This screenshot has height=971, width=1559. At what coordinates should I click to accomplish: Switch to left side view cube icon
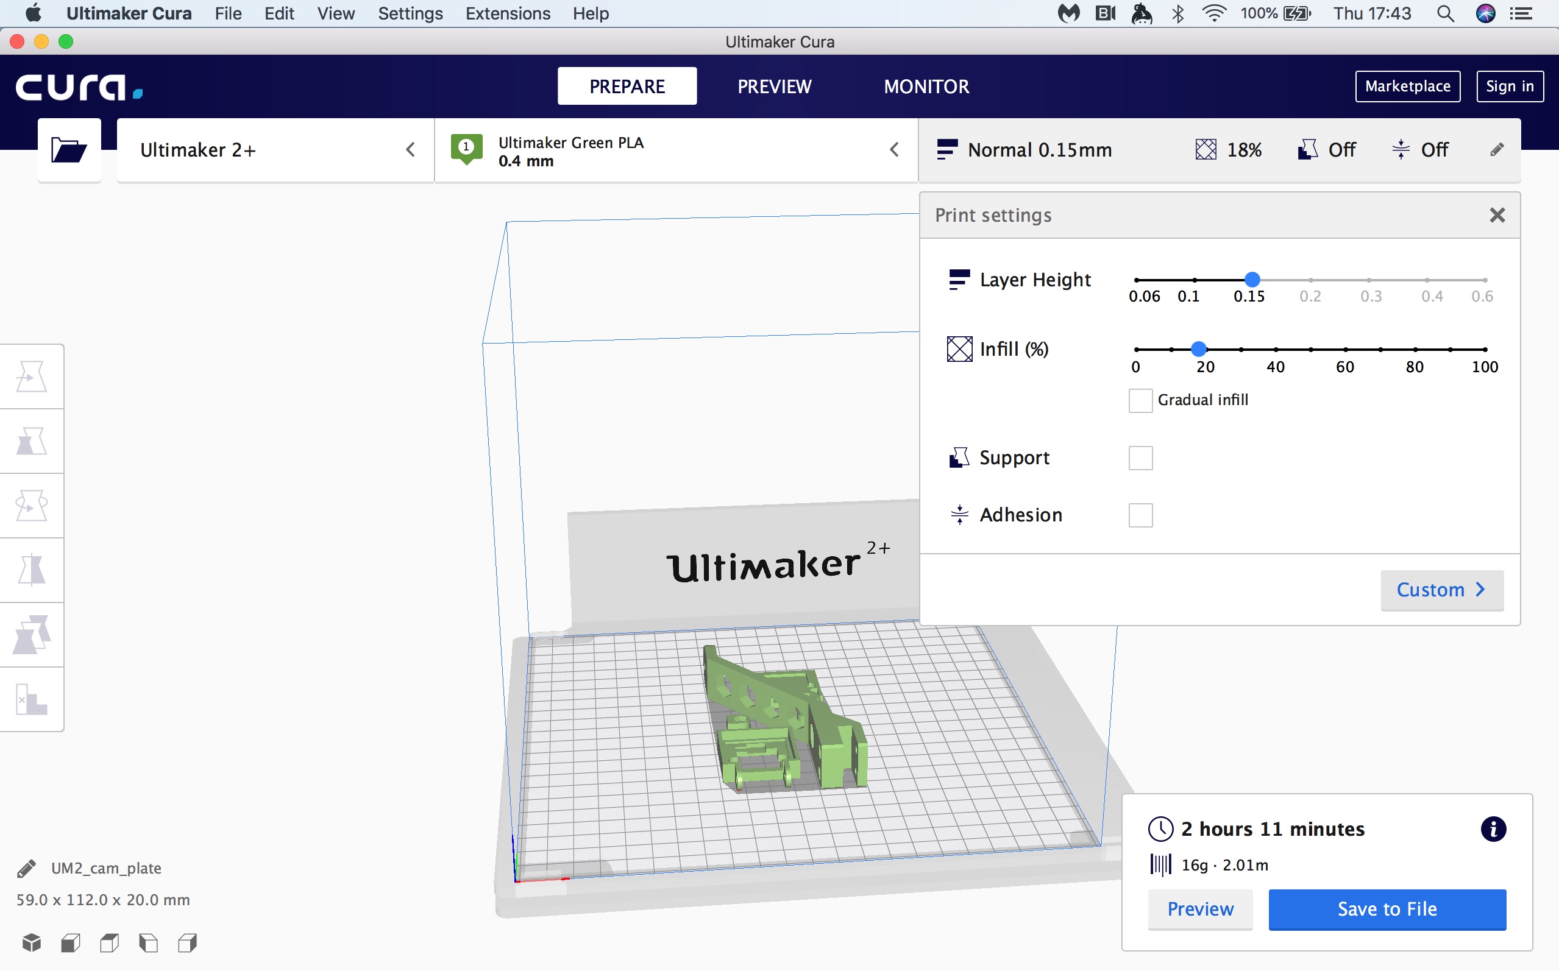click(148, 943)
